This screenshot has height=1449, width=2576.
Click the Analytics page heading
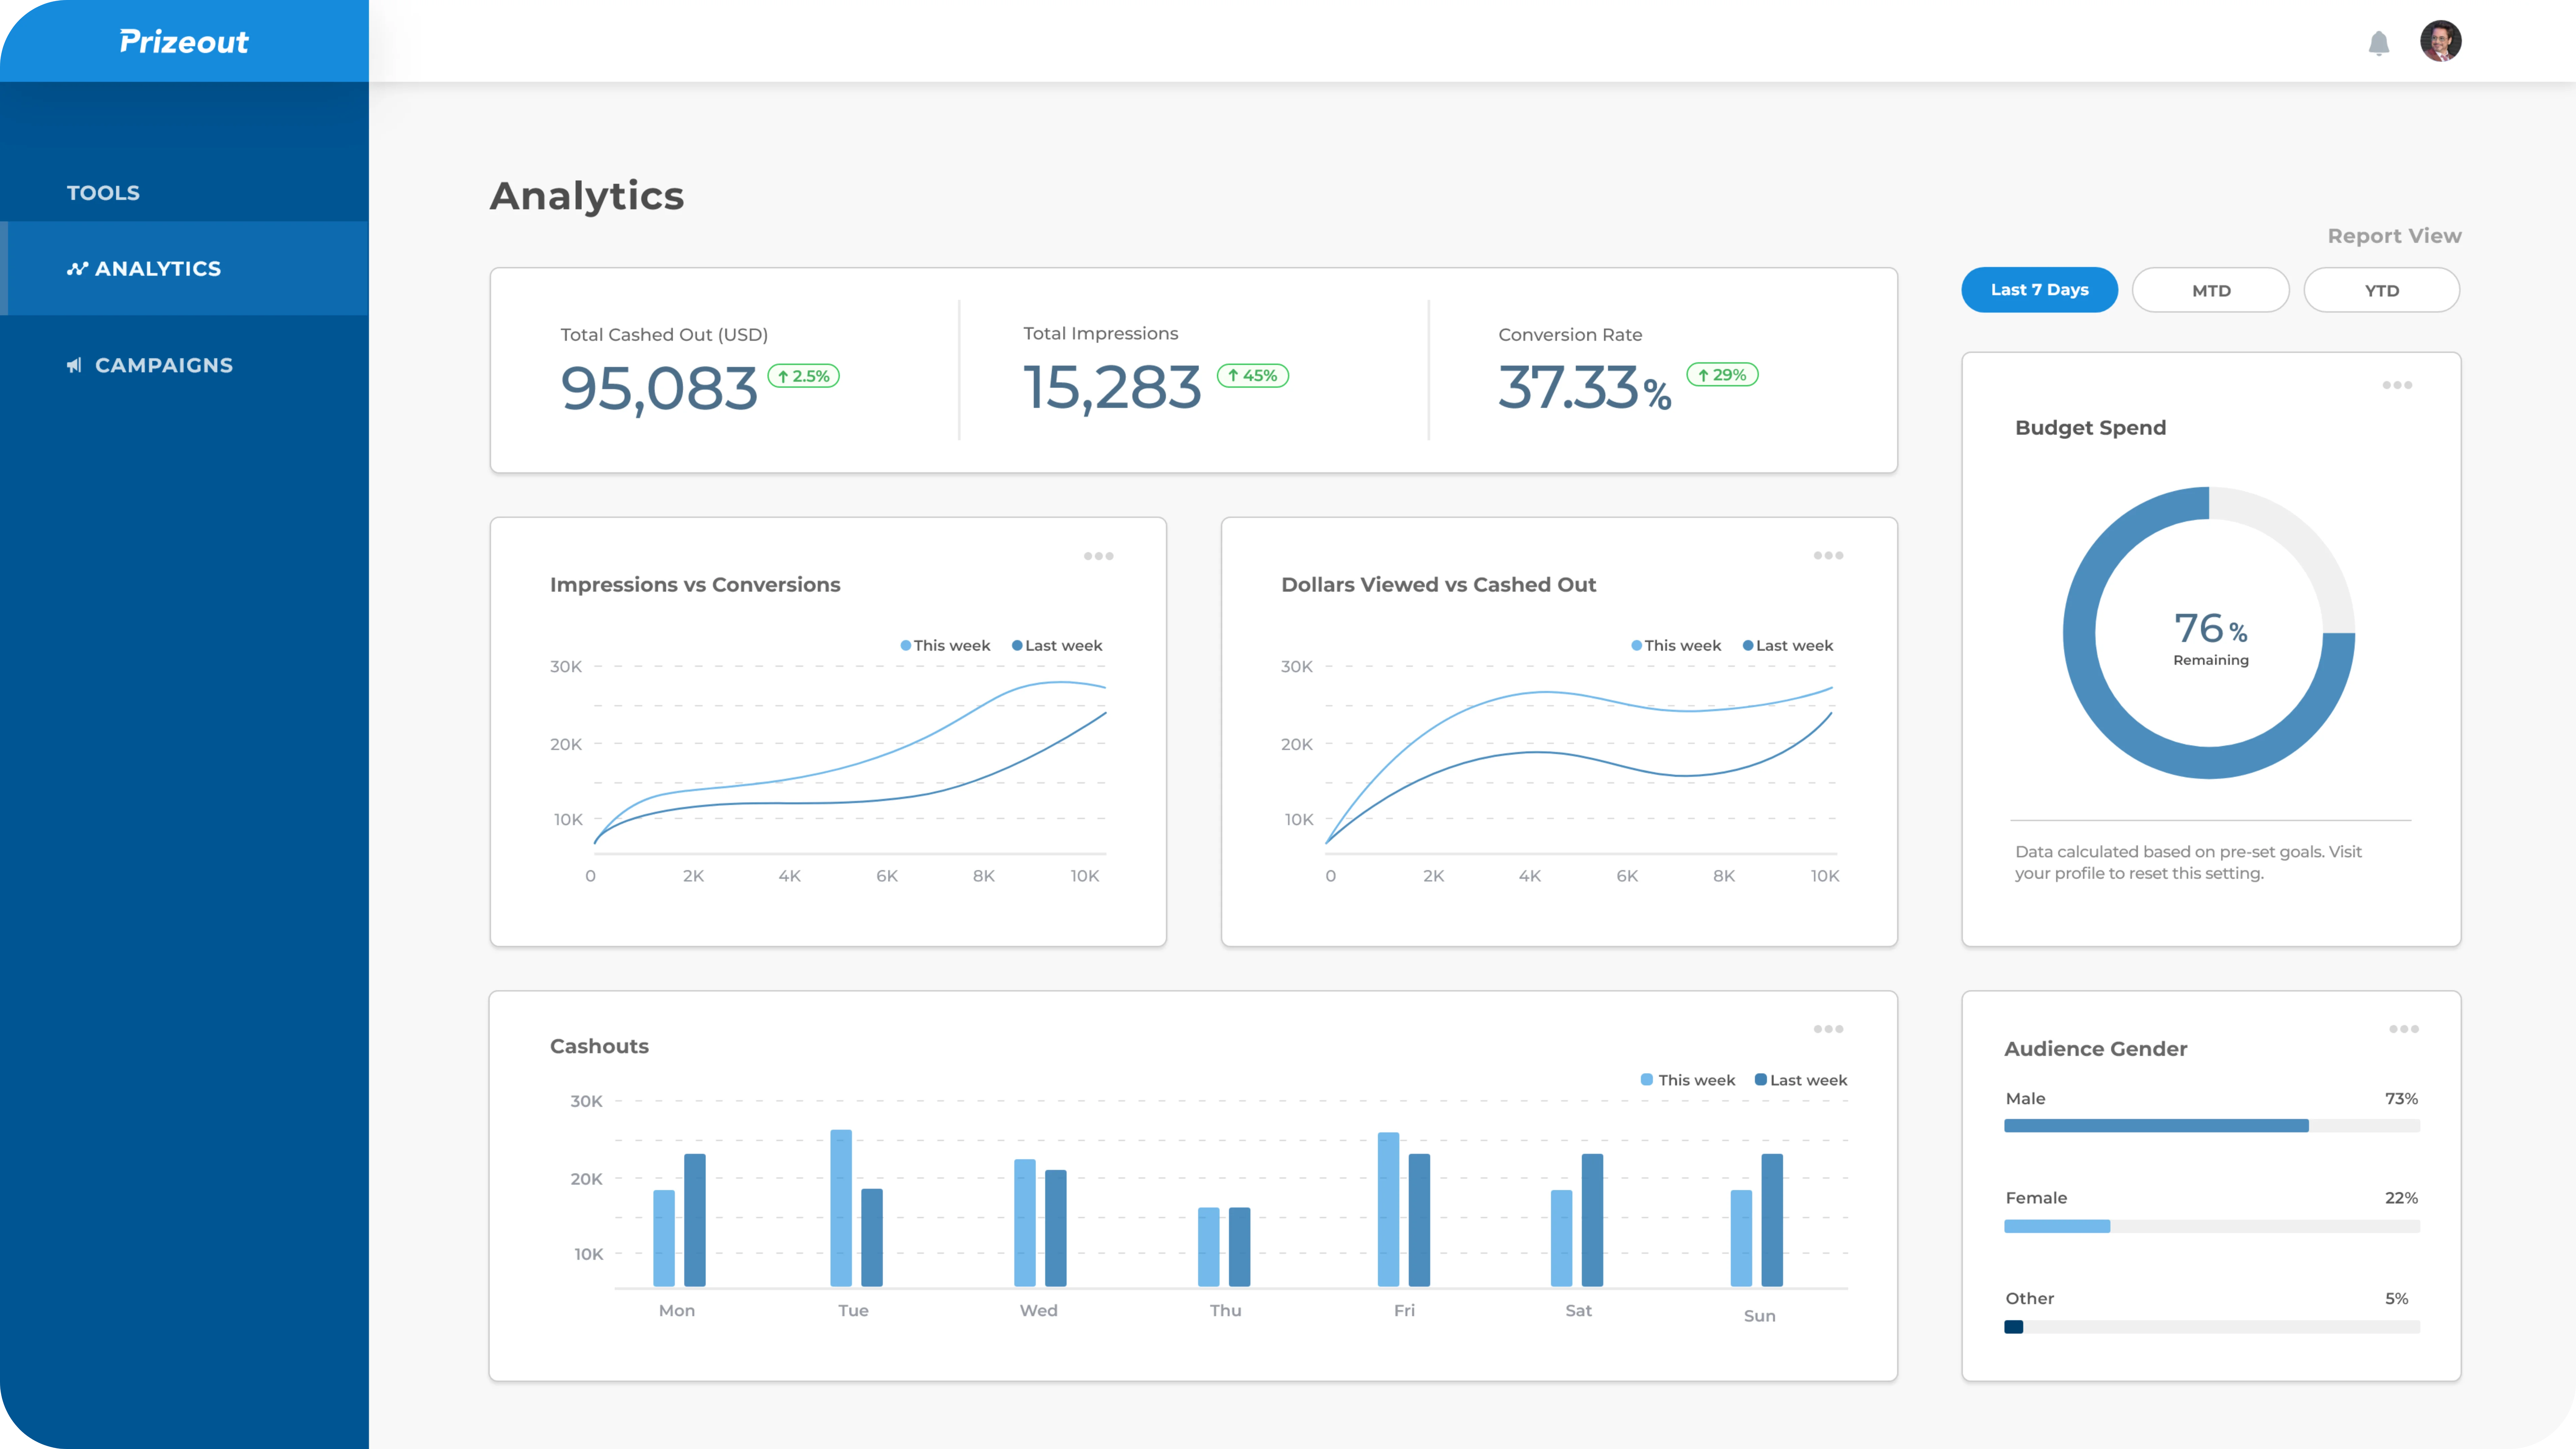tap(587, 196)
